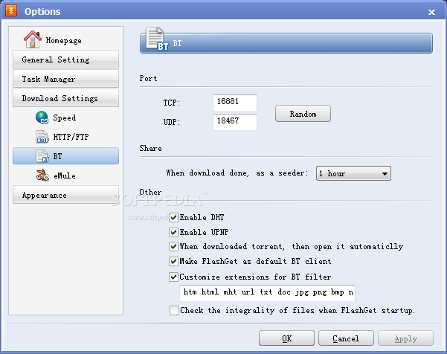The width and height of the screenshot is (447, 354).
Task: Click the "Port" section heading
Action: 148,78
